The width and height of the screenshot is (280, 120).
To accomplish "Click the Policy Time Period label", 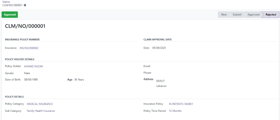I will click(155, 111).
